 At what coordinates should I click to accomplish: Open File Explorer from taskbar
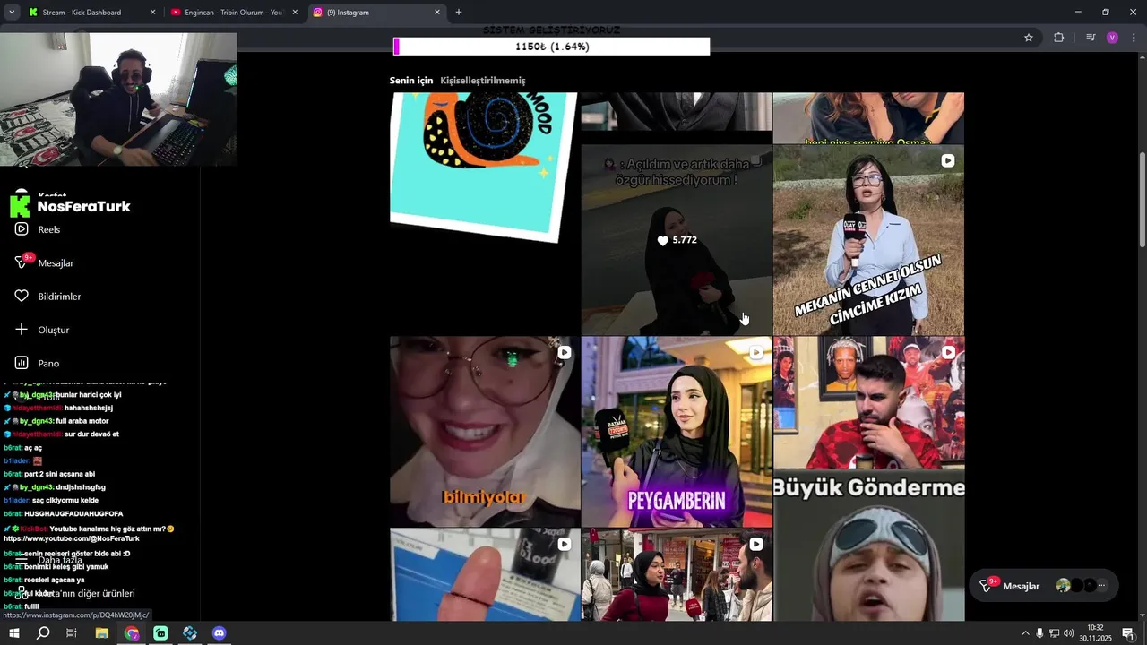(x=101, y=633)
